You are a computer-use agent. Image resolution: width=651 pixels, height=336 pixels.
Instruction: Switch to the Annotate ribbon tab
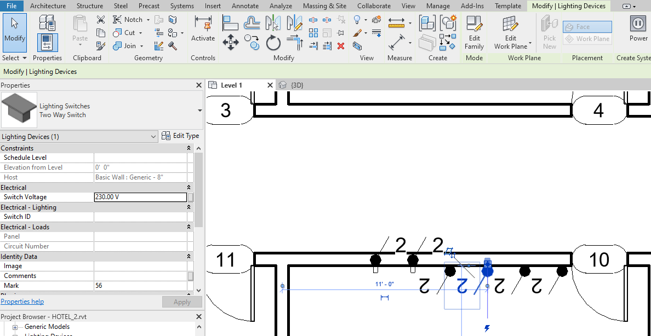pos(245,6)
